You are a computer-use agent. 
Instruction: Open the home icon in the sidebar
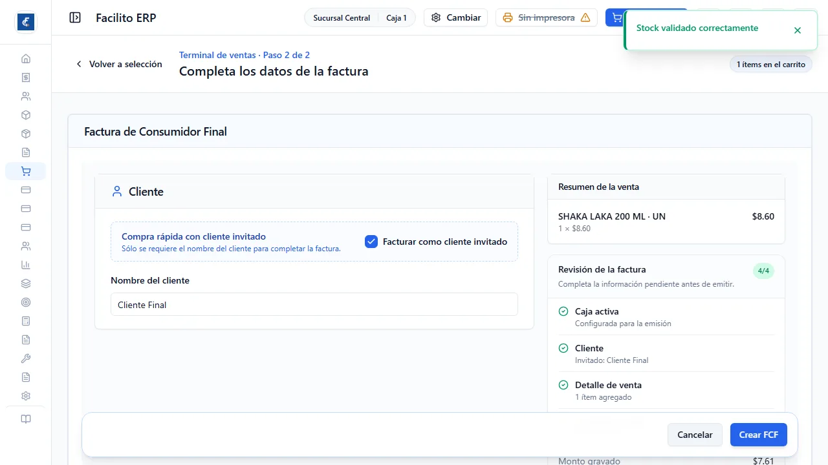point(26,59)
